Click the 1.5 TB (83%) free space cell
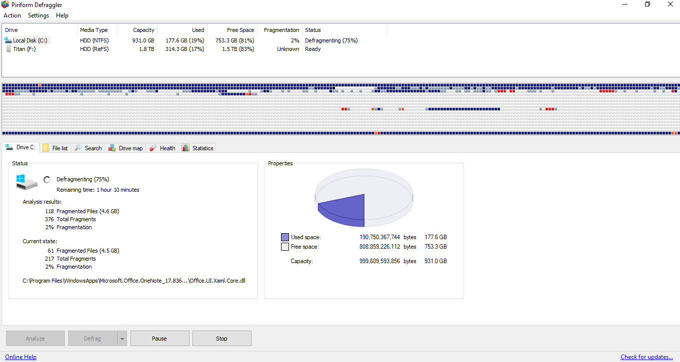This screenshot has width=680, height=362. coord(238,49)
